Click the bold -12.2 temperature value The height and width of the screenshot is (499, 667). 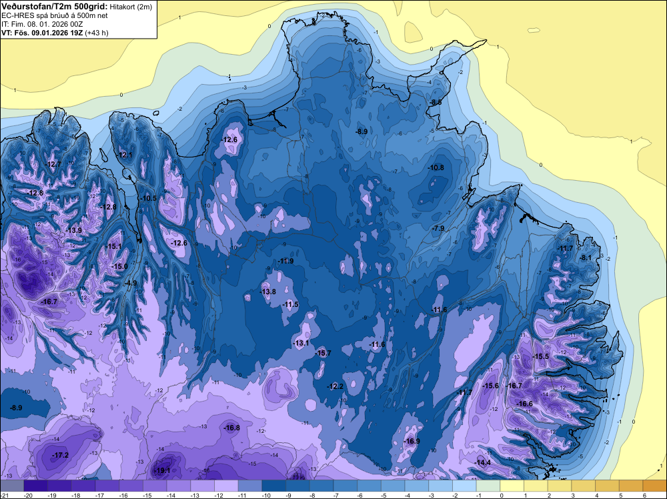(x=335, y=386)
